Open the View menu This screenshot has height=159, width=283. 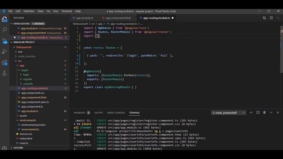(40, 11)
